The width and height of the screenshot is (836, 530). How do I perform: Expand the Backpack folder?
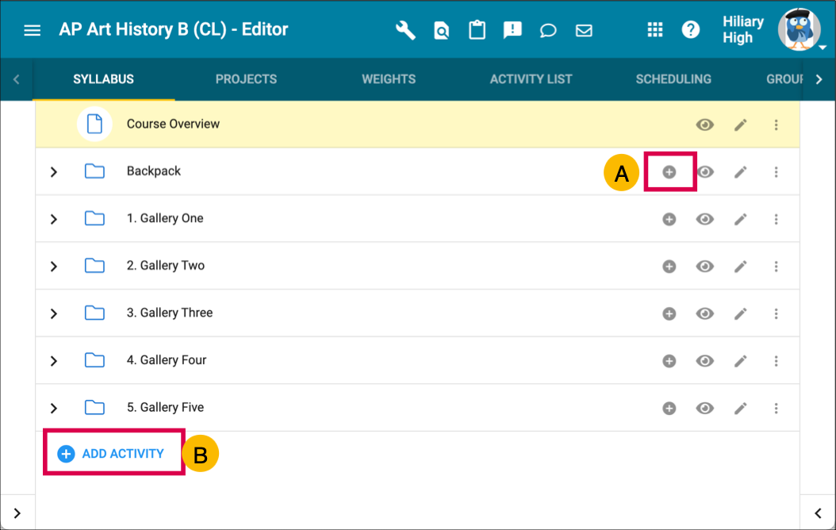tap(54, 172)
